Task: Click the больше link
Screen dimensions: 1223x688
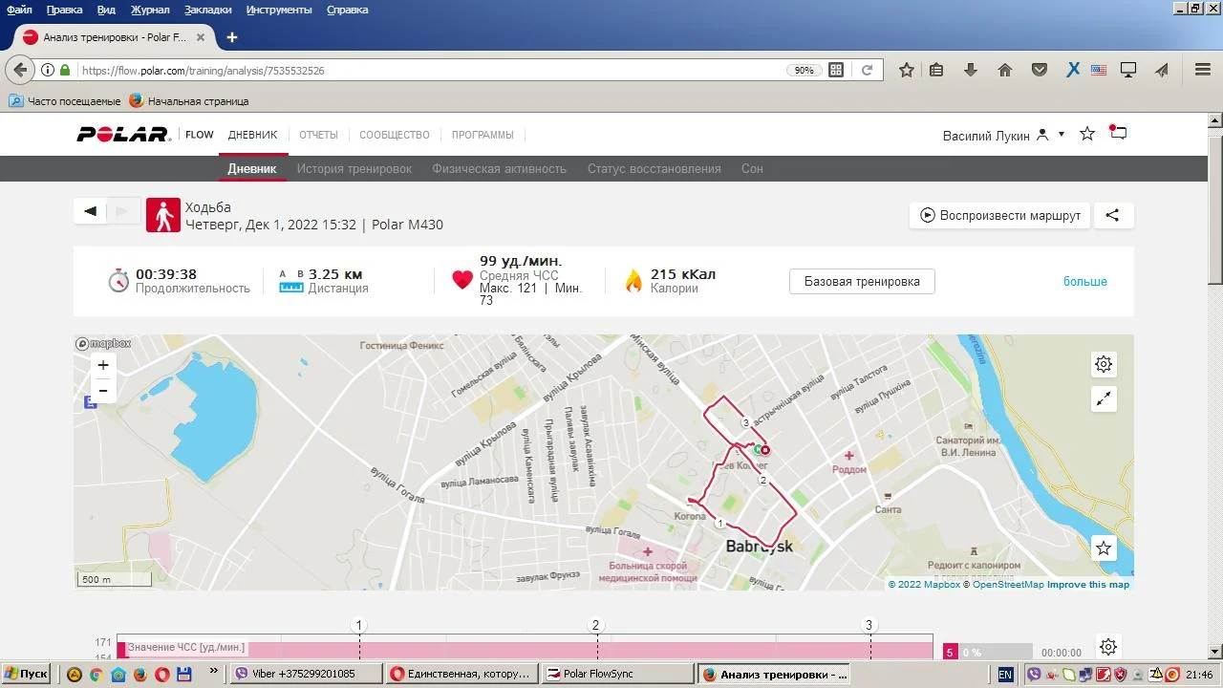Action: 1085,282
